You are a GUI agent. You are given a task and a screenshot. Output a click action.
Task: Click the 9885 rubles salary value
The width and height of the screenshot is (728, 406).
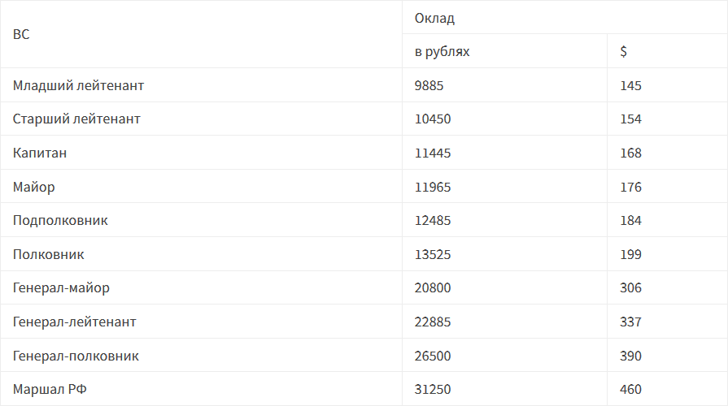429,85
